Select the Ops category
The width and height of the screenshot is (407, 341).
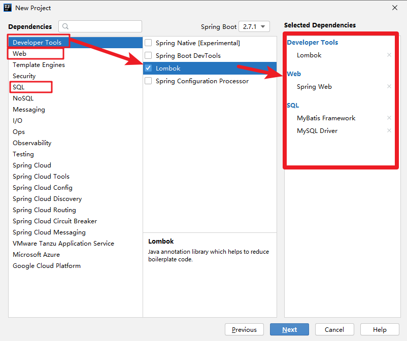point(76,131)
